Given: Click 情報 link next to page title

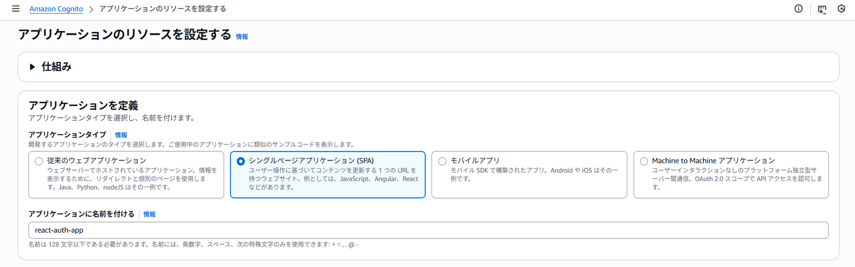Looking at the screenshot, I should pos(242,36).
